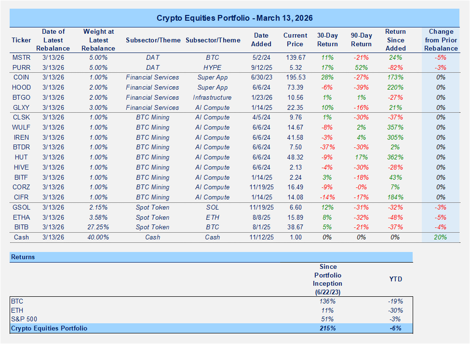The width and height of the screenshot is (470, 344).
Task: Select the BTGO Infrastructure theme cell
Action: tap(213, 97)
